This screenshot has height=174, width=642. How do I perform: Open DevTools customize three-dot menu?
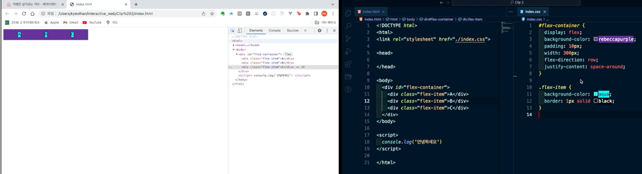[327, 30]
